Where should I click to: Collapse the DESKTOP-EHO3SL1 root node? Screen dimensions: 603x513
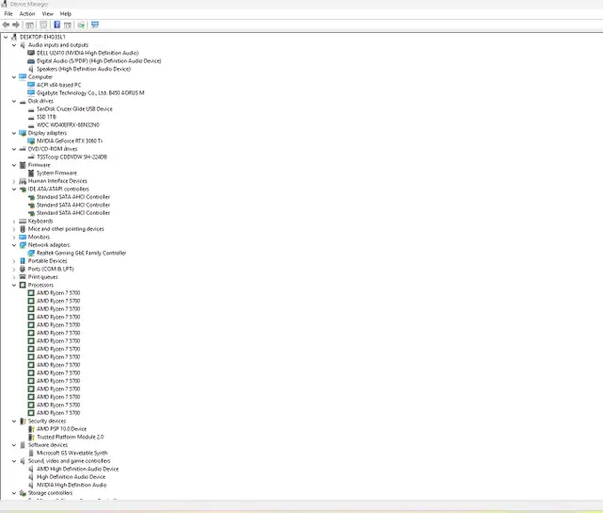point(6,37)
